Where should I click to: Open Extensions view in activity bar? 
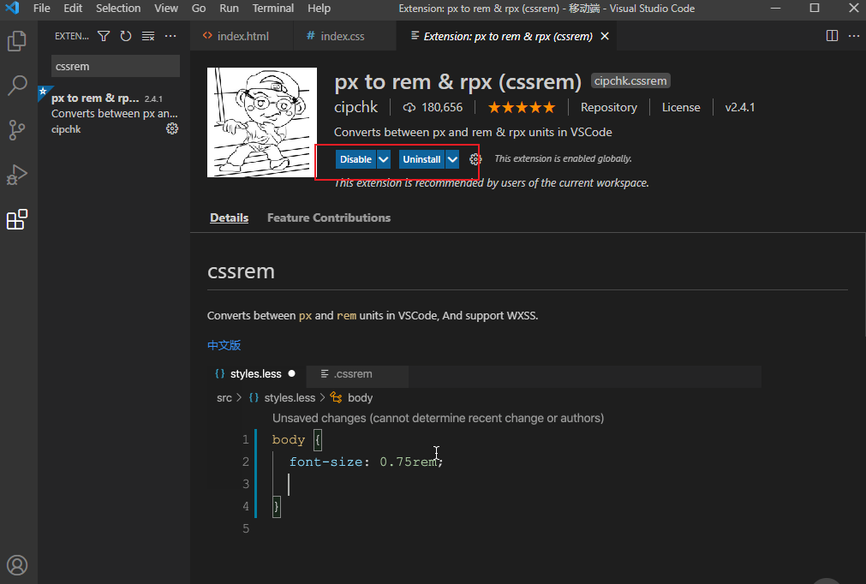point(17,220)
